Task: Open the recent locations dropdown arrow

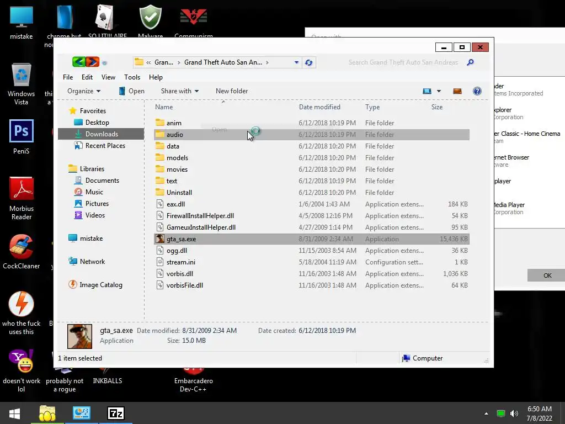Action: (104, 63)
